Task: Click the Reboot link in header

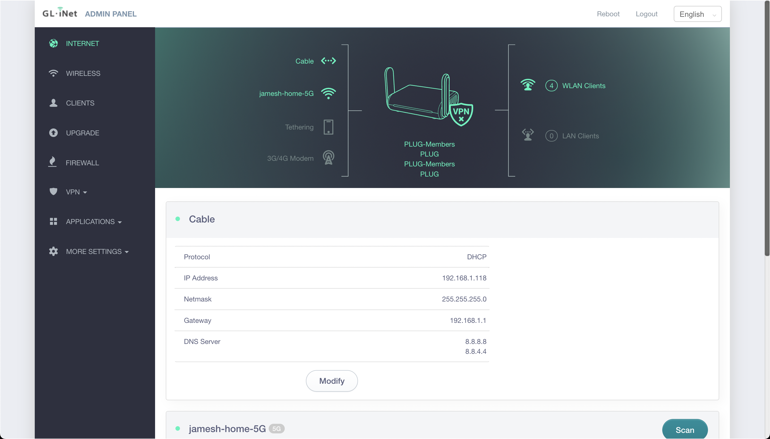Action: click(608, 14)
